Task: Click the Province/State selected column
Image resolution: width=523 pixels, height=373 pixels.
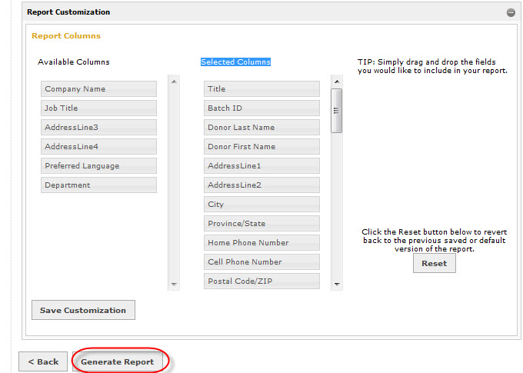Action: click(x=261, y=224)
